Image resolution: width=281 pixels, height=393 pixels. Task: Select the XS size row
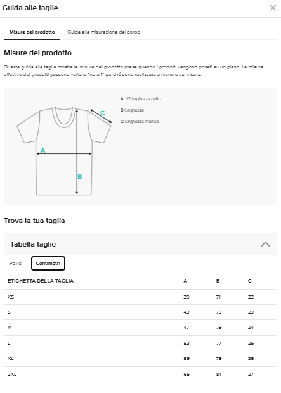(x=140, y=297)
